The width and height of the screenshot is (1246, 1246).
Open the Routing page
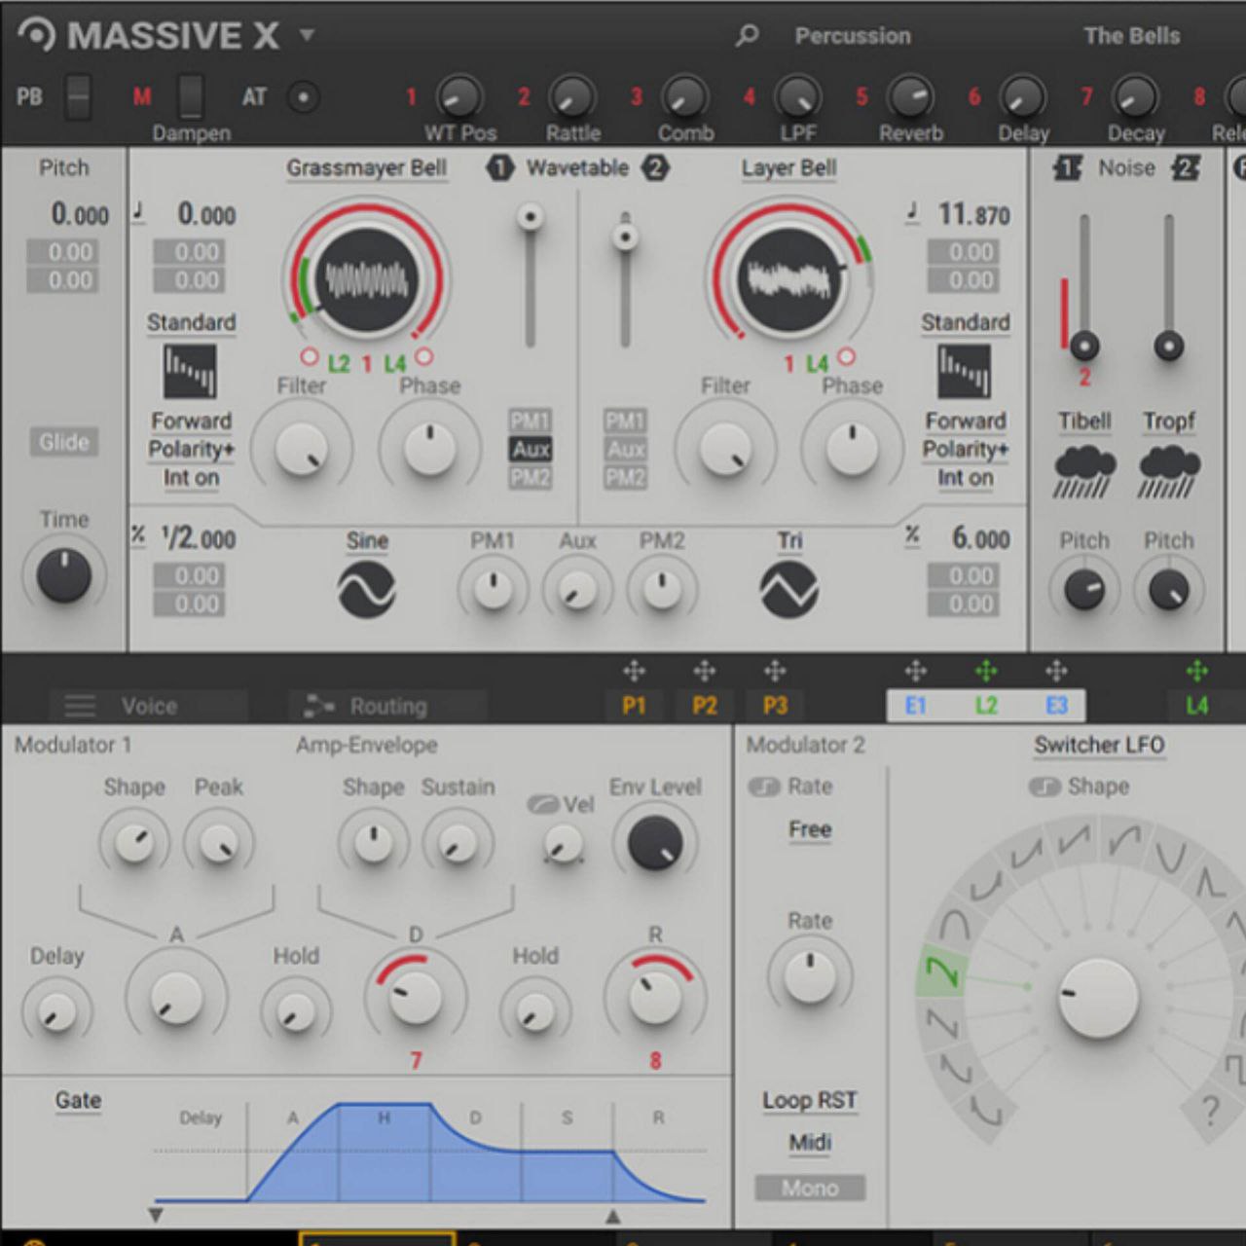point(387,706)
